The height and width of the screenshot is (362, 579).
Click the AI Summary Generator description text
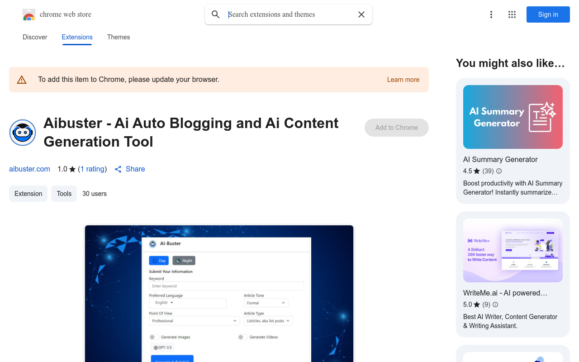[x=513, y=188]
